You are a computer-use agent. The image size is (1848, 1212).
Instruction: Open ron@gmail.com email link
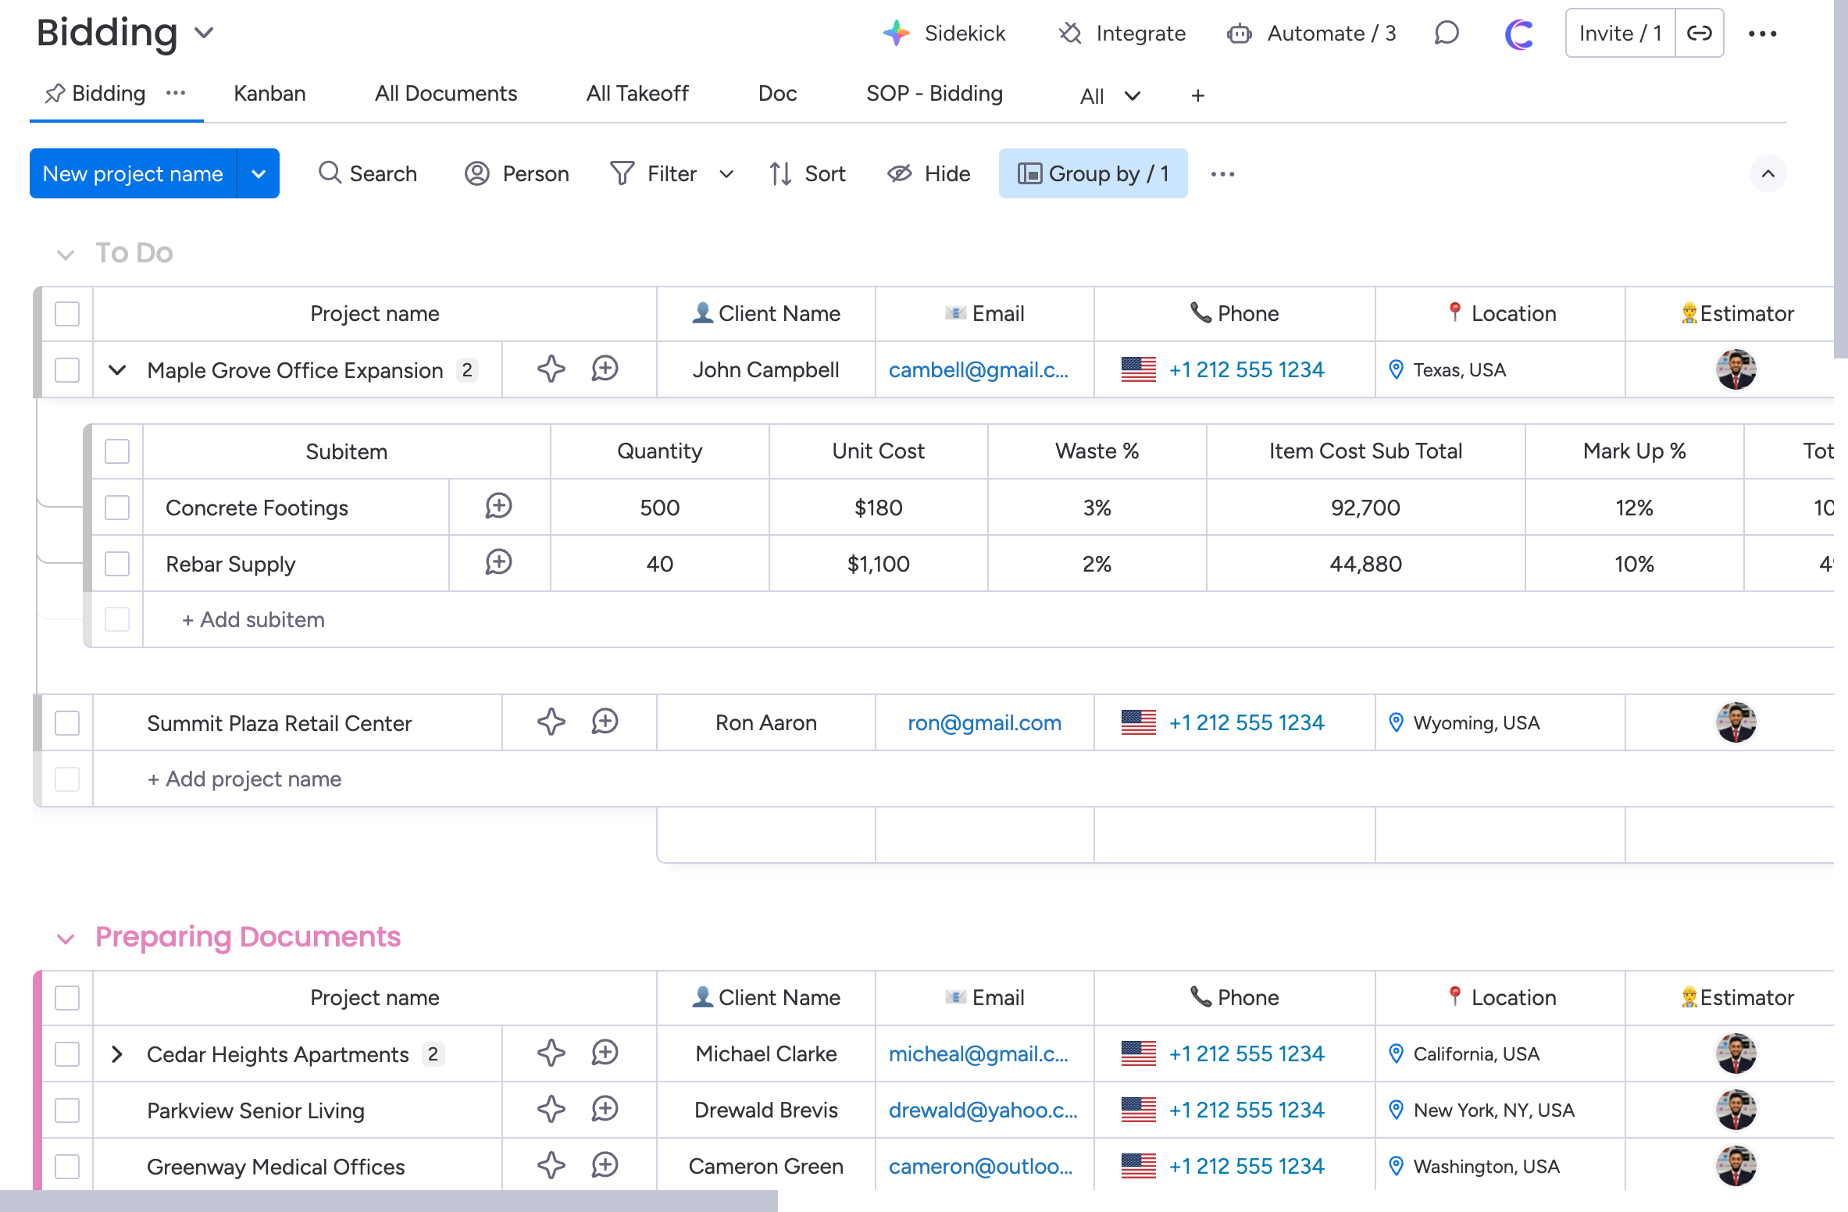point(984,723)
